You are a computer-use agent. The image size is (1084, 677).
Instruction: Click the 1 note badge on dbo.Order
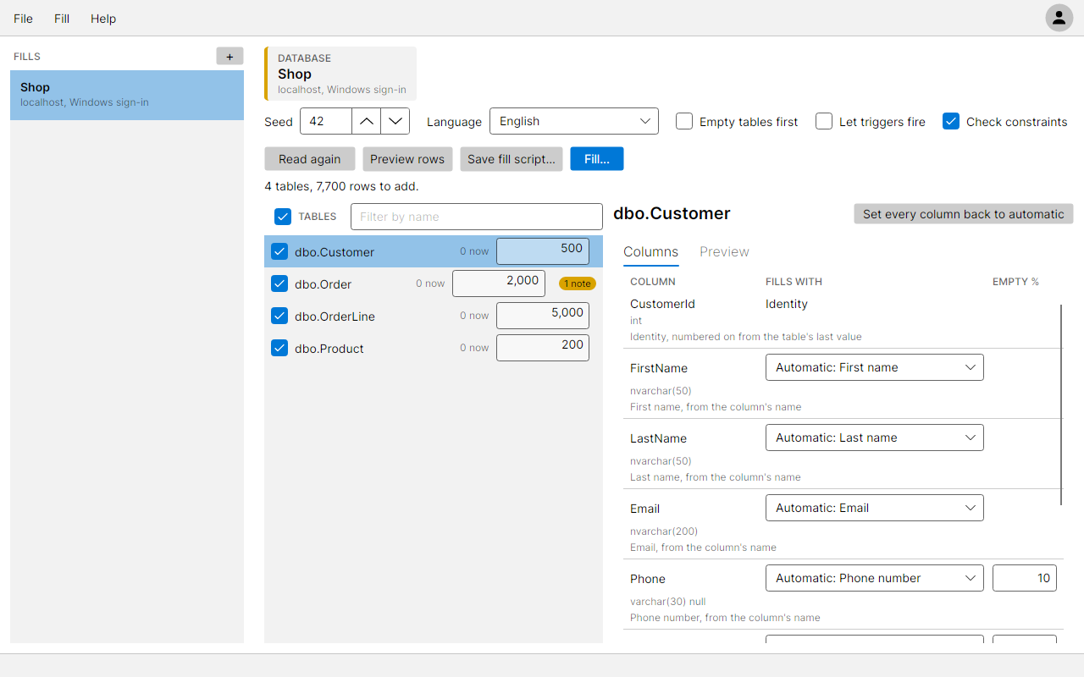point(578,283)
